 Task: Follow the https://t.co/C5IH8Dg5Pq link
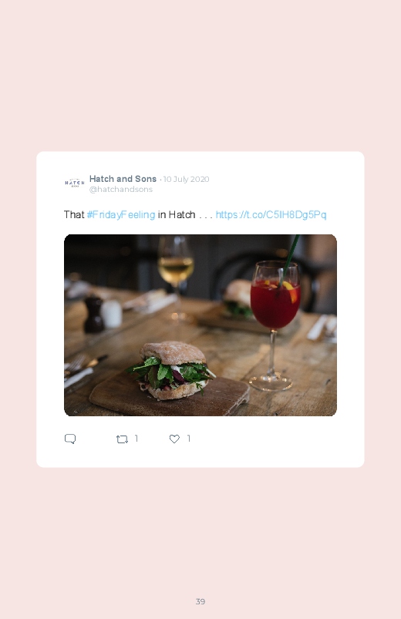tap(271, 215)
